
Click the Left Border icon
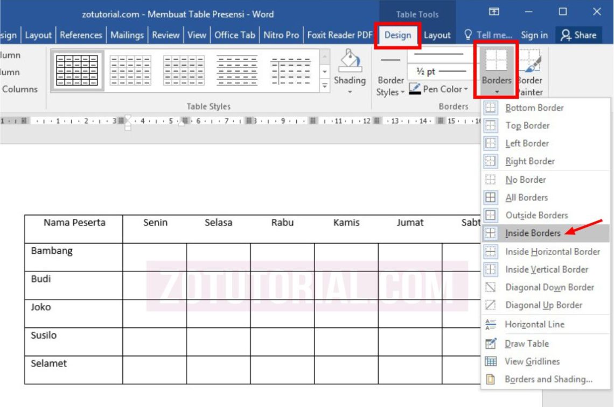(x=490, y=143)
